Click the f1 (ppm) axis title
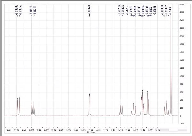This screenshot has height=136, width=192. (x=92, y=132)
